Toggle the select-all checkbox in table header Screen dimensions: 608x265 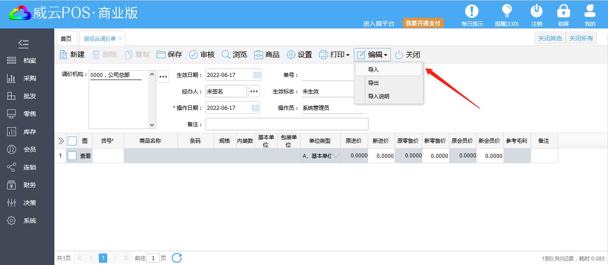click(x=72, y=141)
